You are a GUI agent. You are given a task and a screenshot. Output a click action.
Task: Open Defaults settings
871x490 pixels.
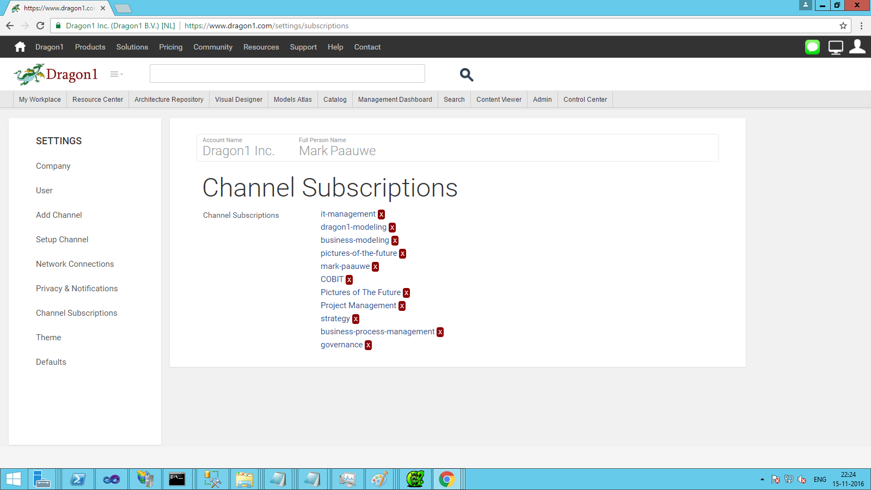point(51,362)
